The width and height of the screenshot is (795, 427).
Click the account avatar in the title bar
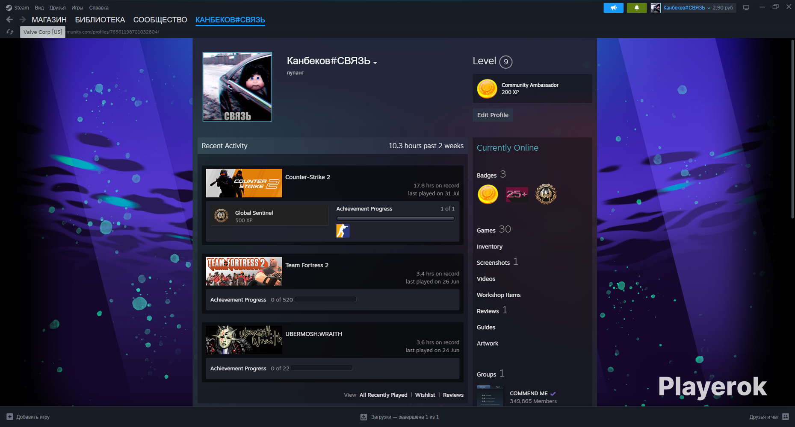click(656, 8)
